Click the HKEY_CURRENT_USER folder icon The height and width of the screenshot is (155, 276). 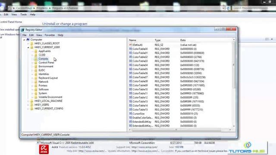point(31,47)
